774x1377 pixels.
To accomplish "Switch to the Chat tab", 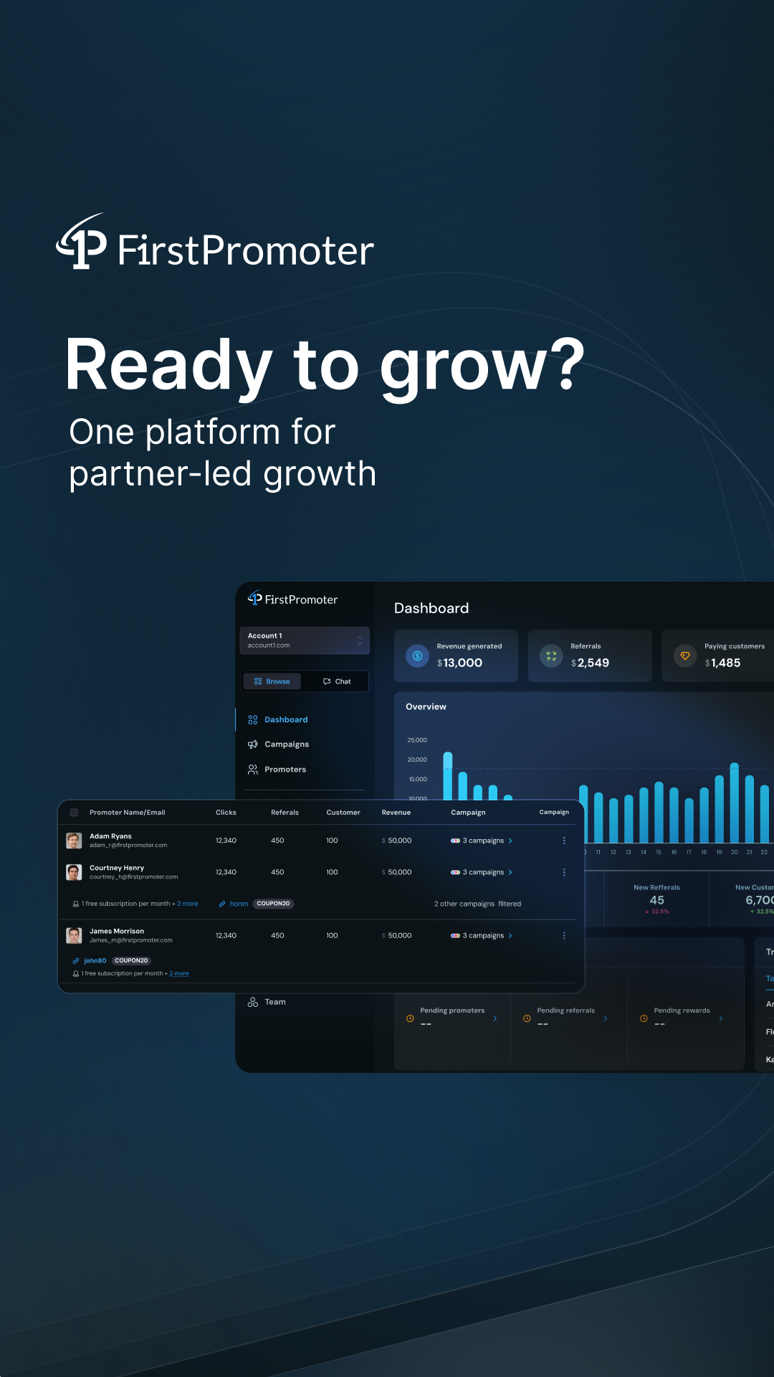I will (336, 681).
